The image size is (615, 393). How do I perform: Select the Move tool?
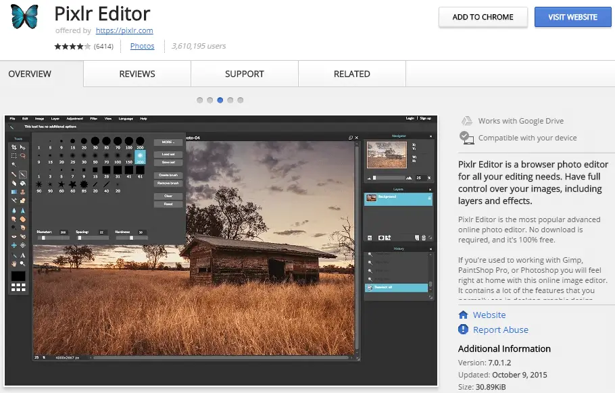(x=23, y=147)
